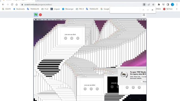
Task: Share this page via share icon
Action: click(149, 4)
